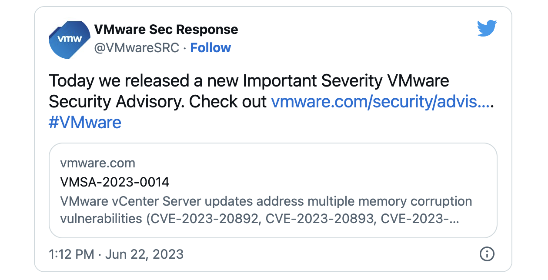Follow the VMwareSRC account
548x280 pixels.
point(211,48)
